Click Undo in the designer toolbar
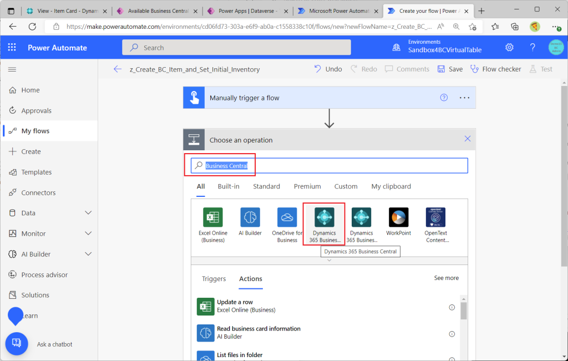 click(328, 69)
